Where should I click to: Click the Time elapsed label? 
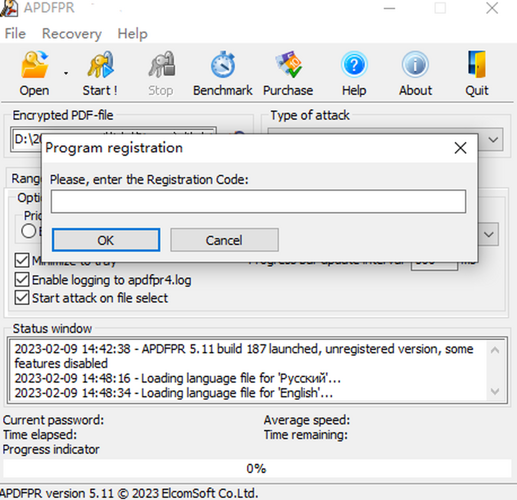click(x=40, y=435)
